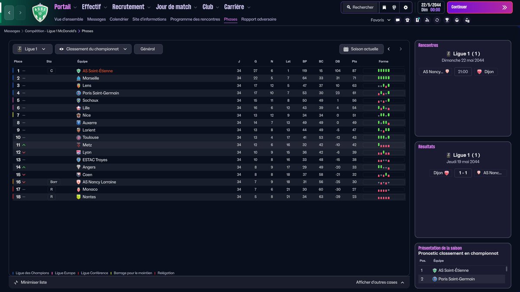Expand the Portail menu chevron
The image size is (520, 292).
(75, 7)
